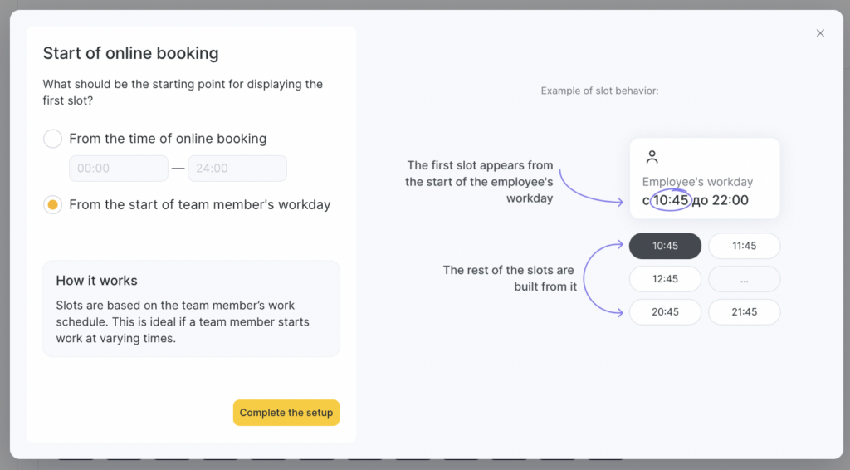Click the circled 10:45 workday start time
Screen dimensions: 850x470
point(671,200)
